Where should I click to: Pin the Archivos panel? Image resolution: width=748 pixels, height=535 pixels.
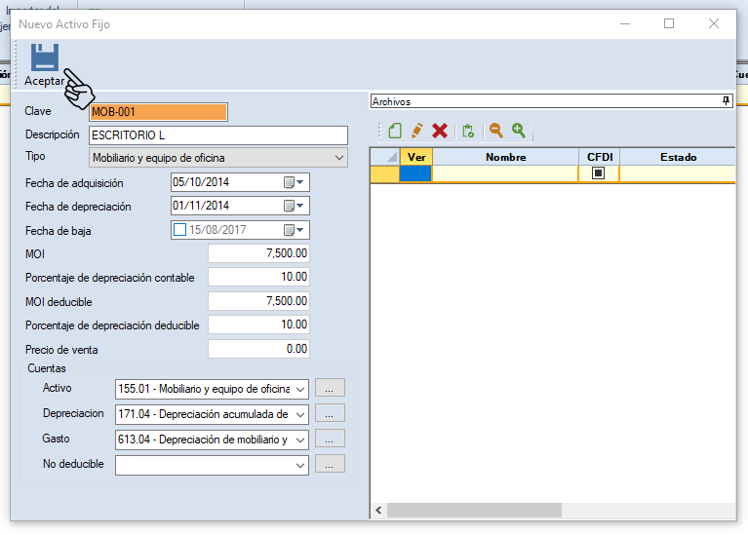(x=726, y=101)
